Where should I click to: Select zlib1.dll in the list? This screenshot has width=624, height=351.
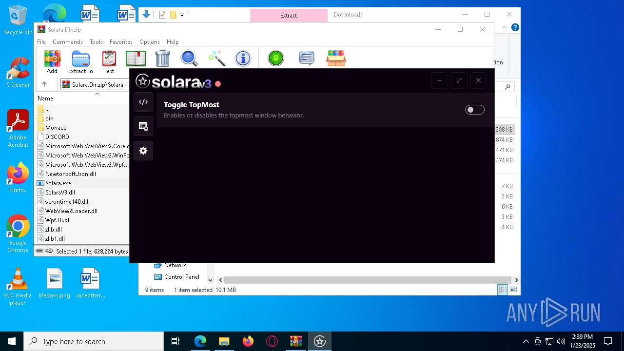(x=55, y=239)
